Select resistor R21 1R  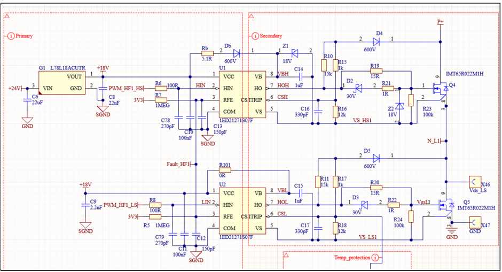tap(388, 88)
